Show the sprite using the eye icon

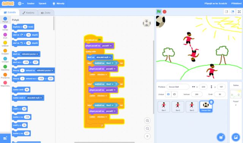click(168, 94)
